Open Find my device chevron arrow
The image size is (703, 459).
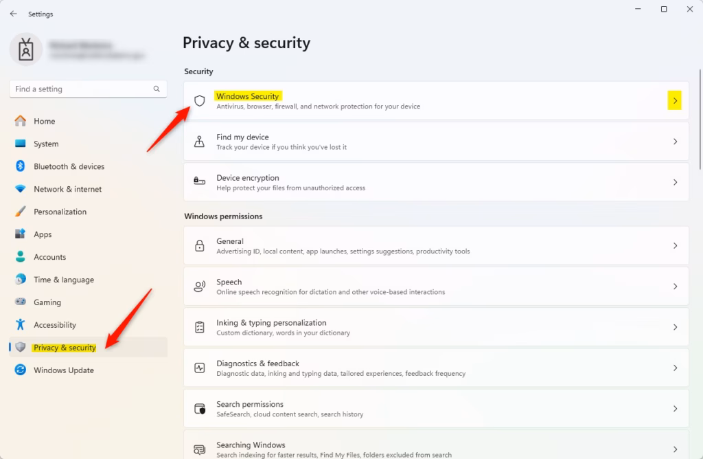676,142
